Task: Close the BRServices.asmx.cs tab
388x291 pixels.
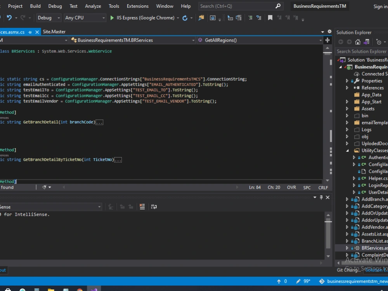Action: (37, 32)
